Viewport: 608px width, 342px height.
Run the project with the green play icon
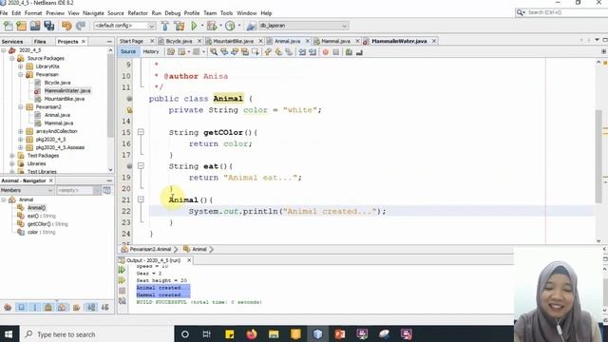(x=194, y=26)
